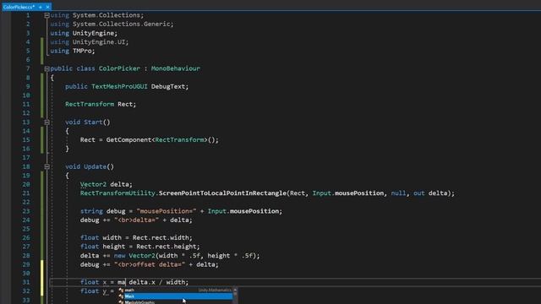Click 'delta.x / width' expression on line 31
This screenshot has width=541, height=304.
point(157,282)
